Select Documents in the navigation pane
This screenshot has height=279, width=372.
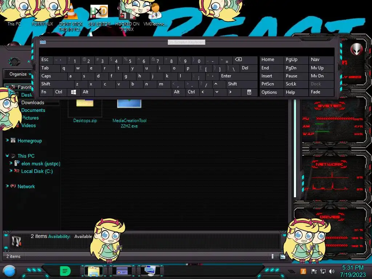tap(33, 110)
